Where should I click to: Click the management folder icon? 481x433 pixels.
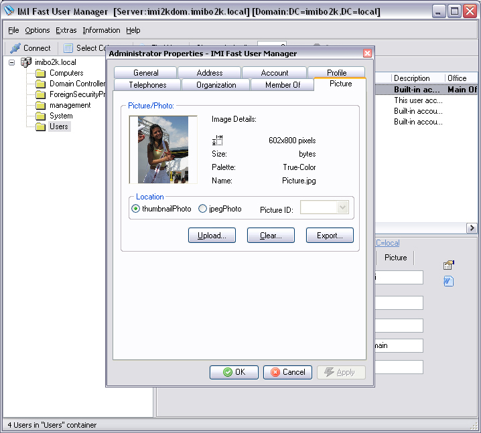click(40, 106)
